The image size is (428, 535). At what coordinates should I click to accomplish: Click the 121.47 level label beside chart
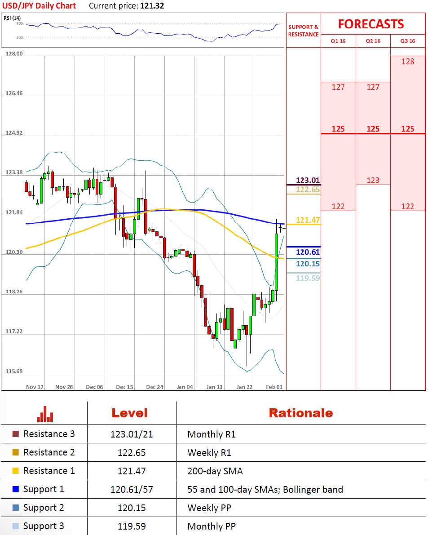pos(308,220)
